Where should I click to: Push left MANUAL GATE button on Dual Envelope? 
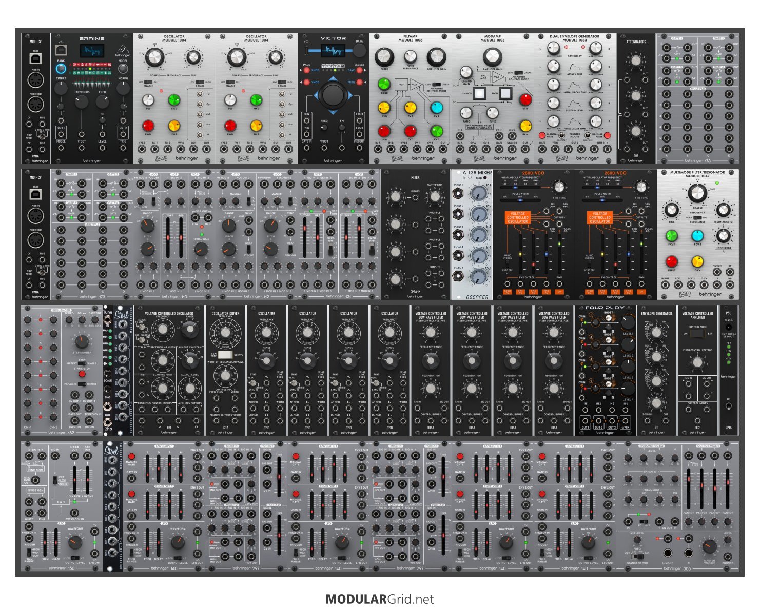(x=543, y=135)
